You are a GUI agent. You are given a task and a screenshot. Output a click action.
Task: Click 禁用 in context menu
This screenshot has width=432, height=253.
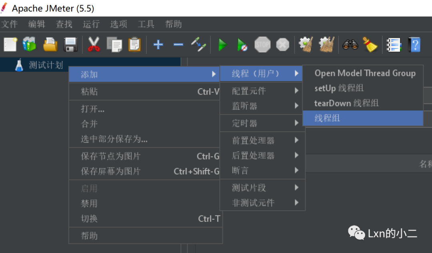point(146,204)
